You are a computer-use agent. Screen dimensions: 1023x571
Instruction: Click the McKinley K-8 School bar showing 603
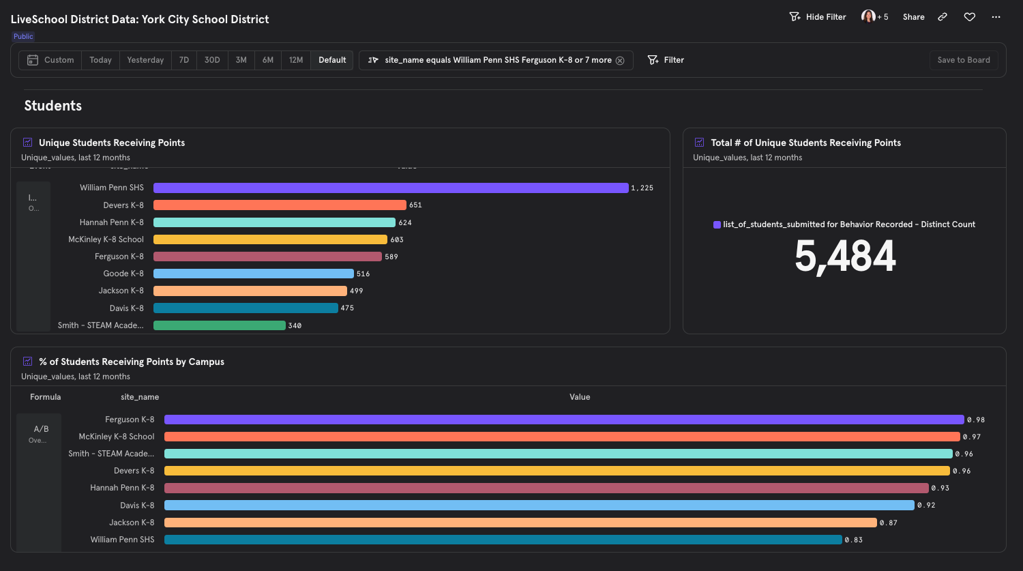pos(270,239)
